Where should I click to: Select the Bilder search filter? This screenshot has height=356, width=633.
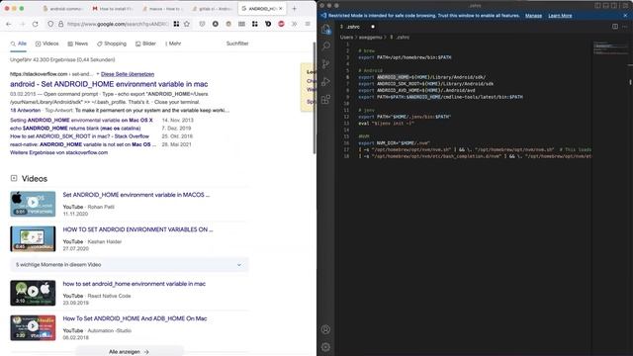coord(145,44)
